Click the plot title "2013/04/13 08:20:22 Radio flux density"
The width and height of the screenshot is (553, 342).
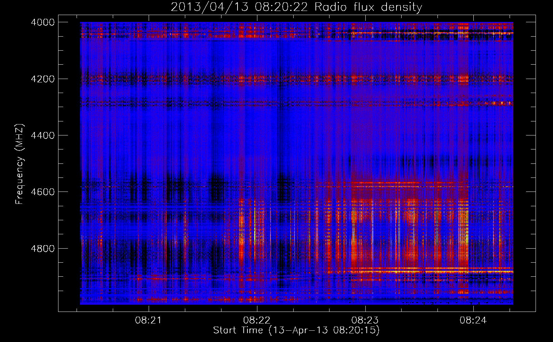pos(296,7)
